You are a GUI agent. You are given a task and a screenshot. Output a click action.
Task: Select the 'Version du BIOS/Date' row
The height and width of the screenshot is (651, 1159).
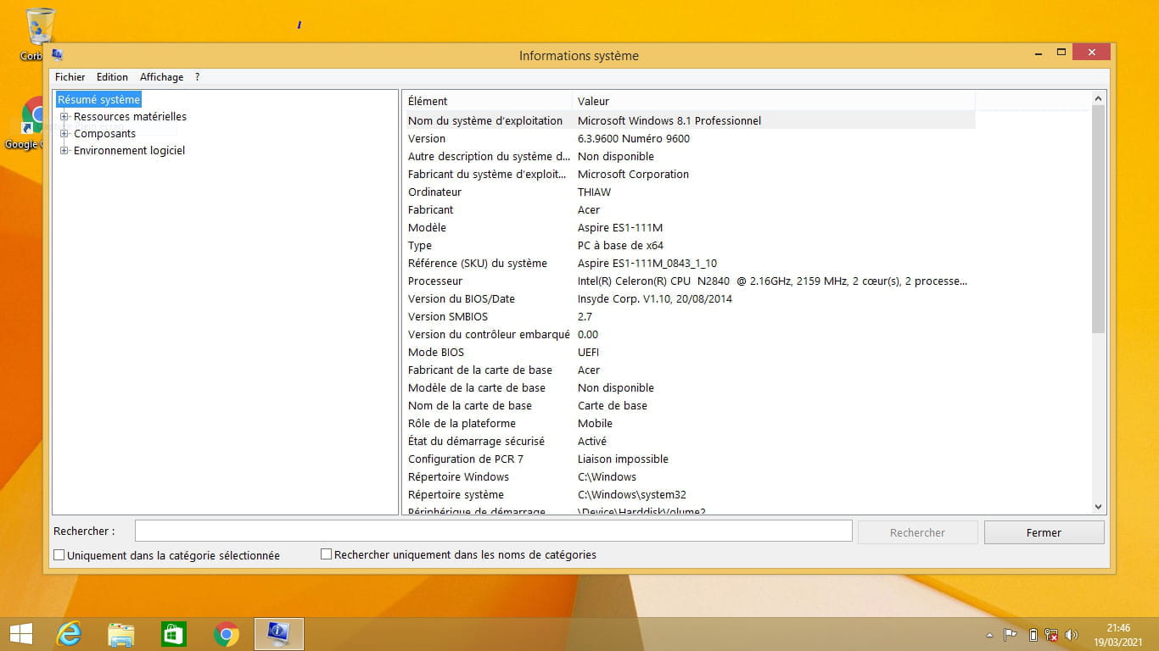pos(691,298)
